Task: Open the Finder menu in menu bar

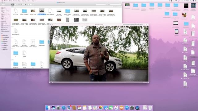Action: (x=6, y=1)
